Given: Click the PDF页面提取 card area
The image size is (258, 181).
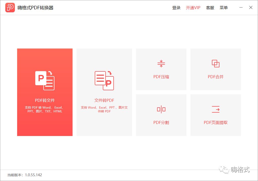Looking at the screenshot, I should click(215, 115).
